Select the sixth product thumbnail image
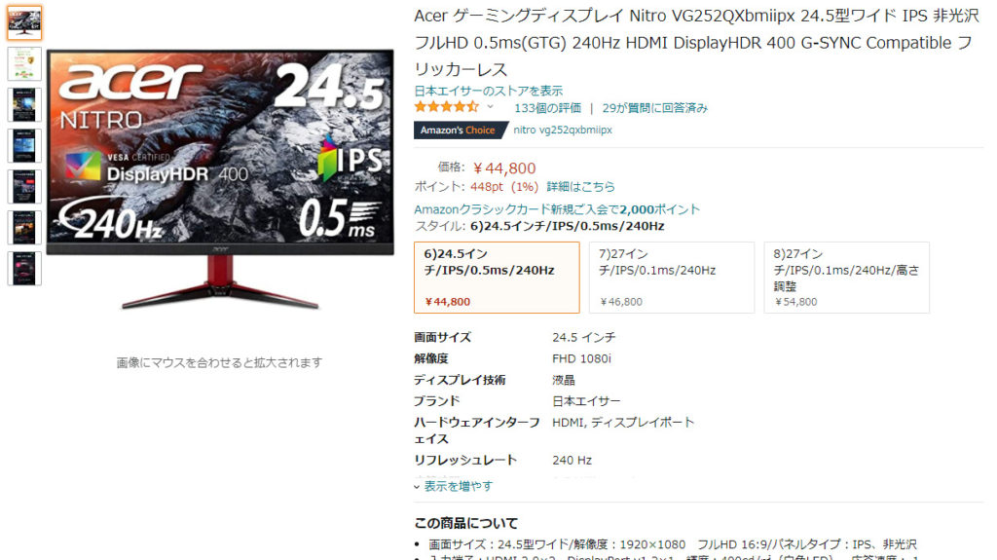Screen dimensions: 997x560 point(24,228)
